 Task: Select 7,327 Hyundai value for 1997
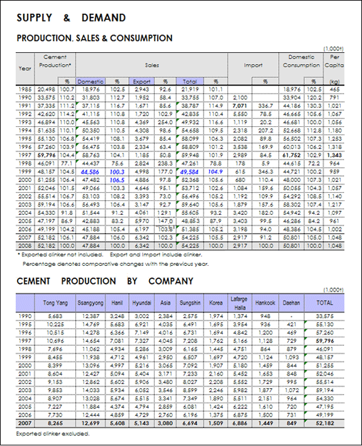[x=141, y=340]
